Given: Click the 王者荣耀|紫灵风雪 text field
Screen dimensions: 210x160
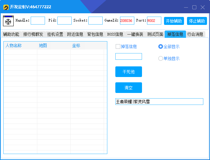Looking at the screenshot, I should [159, 102].
